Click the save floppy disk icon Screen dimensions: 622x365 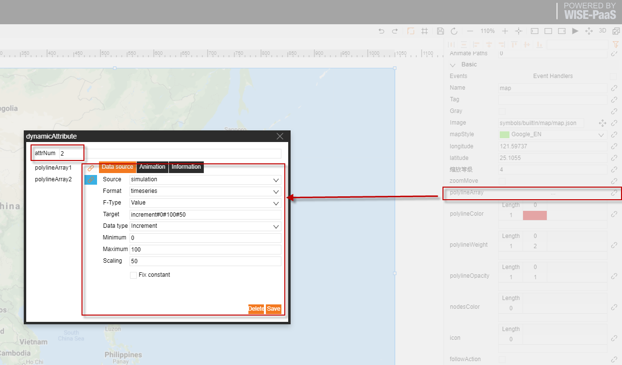point(441,31)
